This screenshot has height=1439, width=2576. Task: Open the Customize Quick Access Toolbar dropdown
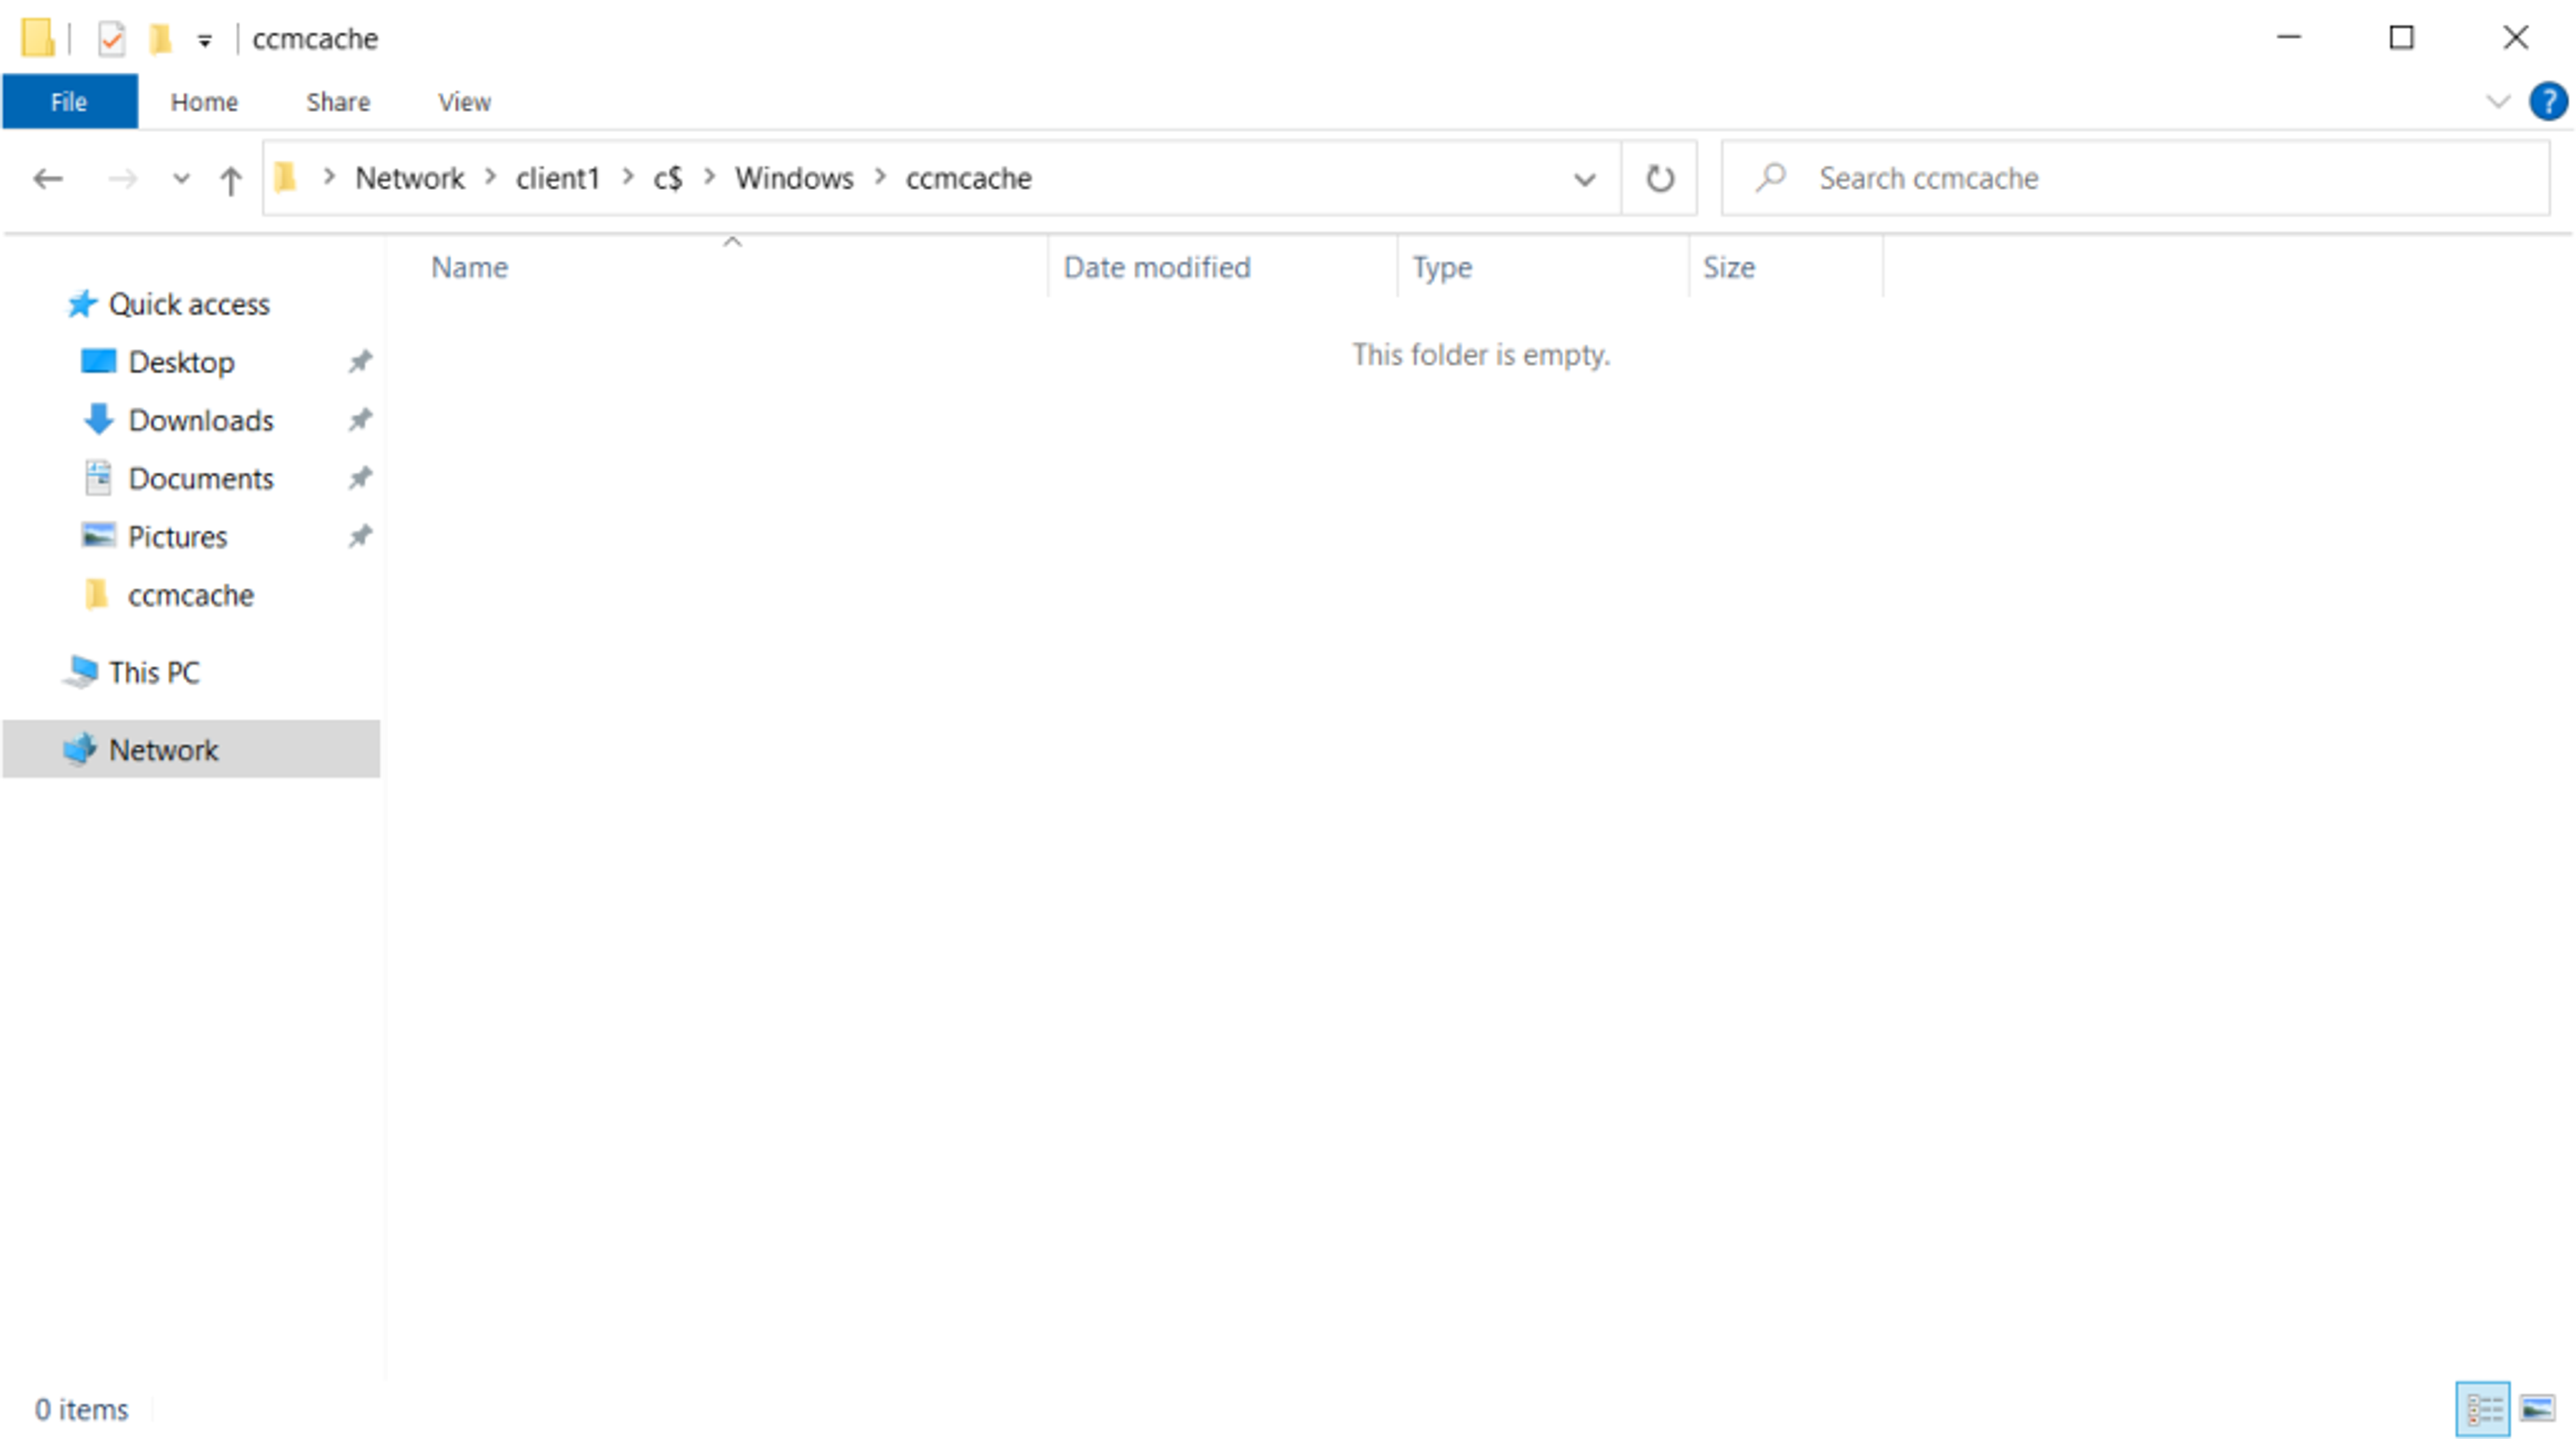pyautogui.click(x=204, y=40)
